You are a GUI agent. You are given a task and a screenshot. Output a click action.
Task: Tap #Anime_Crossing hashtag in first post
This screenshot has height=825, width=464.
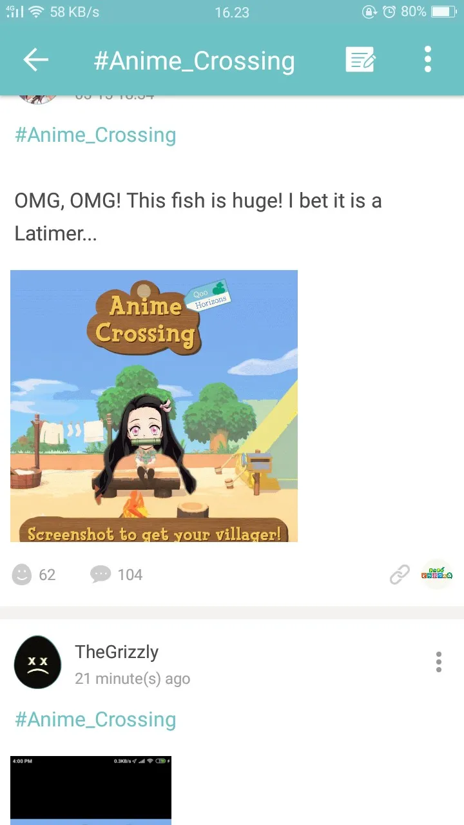[x=95, y=135]
